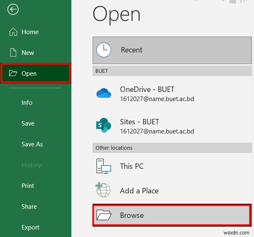The height and width of the screenshot is (237, 254).
Task: Click the open folder icon beside Open
Action: [13, 73]
